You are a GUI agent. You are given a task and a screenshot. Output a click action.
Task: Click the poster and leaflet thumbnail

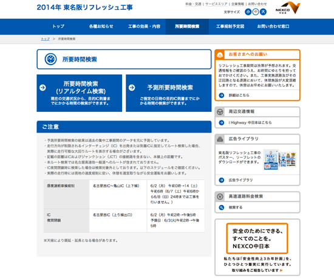(x=280, y=160)
